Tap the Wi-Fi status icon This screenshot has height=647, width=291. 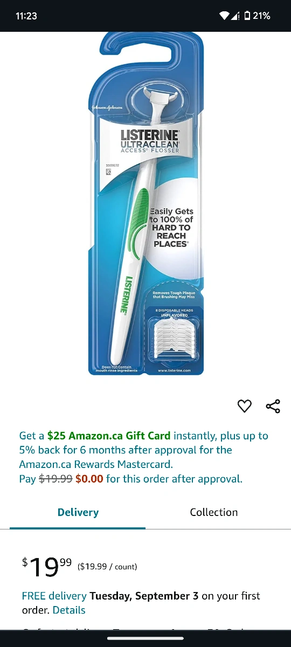pos(224,16)
